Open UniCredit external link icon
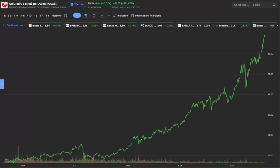 point(57,3)
